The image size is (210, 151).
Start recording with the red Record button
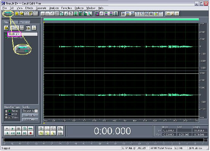(30, 133)
